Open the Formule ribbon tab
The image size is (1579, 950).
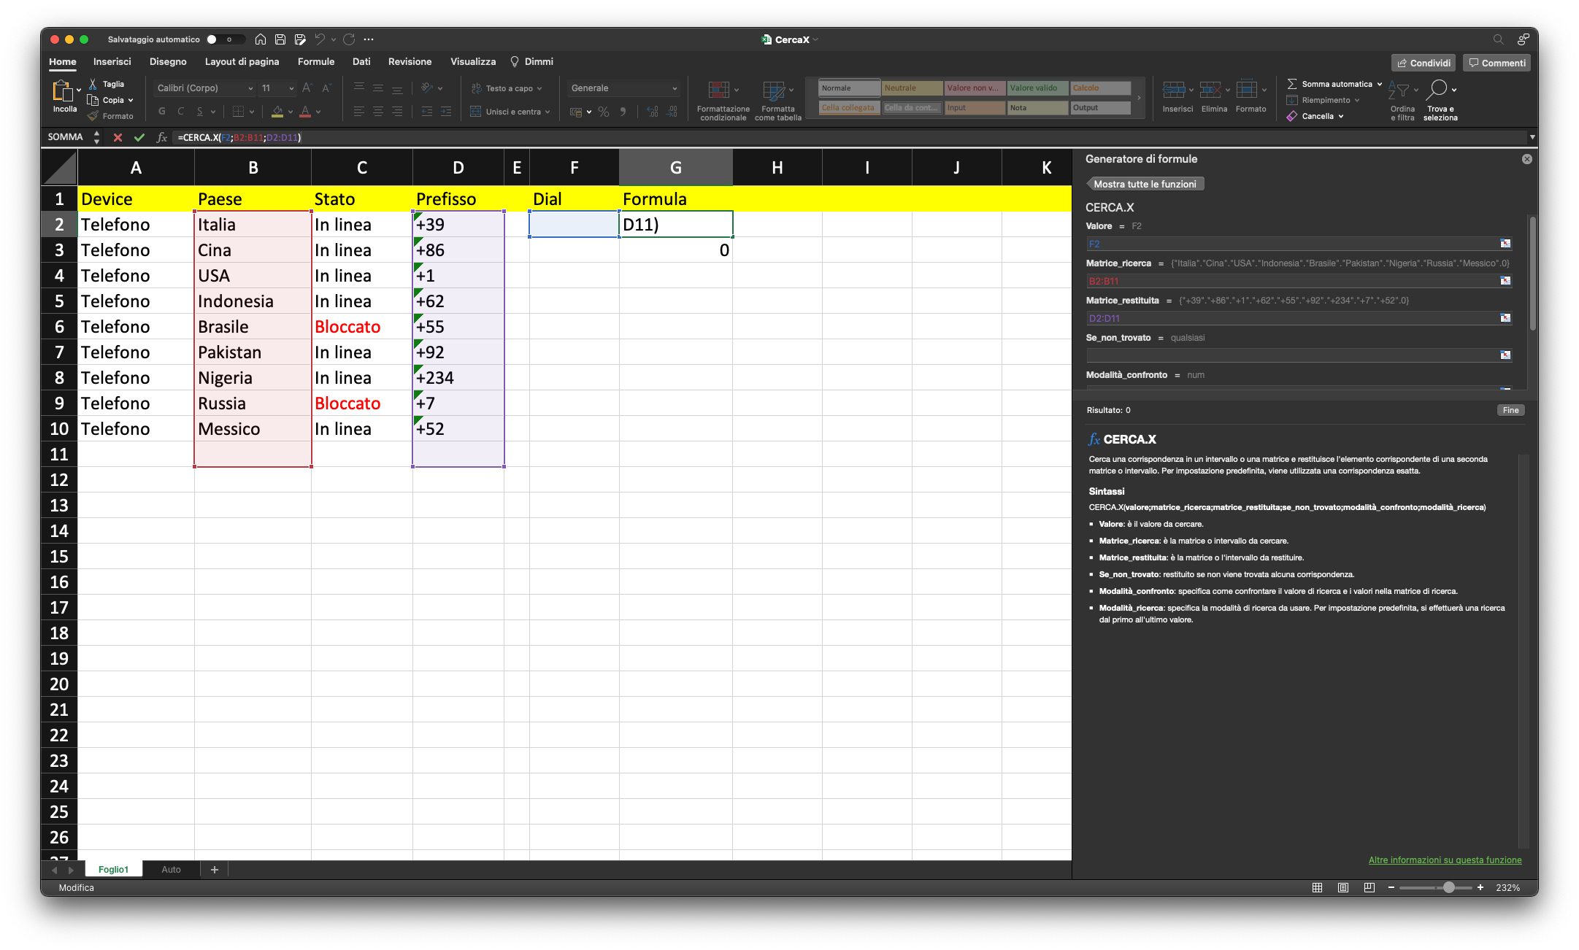pyautogui.click(x=315, y=62)
